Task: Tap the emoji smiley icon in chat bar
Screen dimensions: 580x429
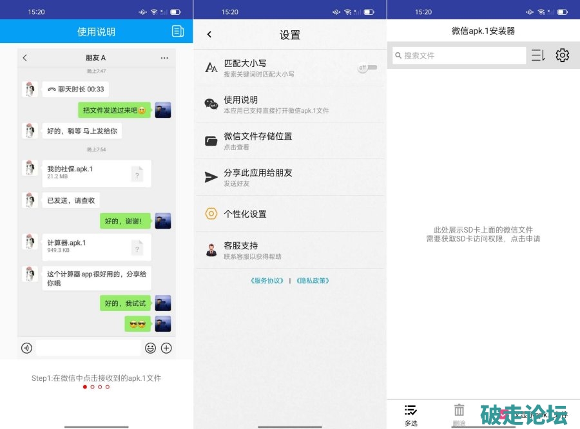Action: coord(150,348)
